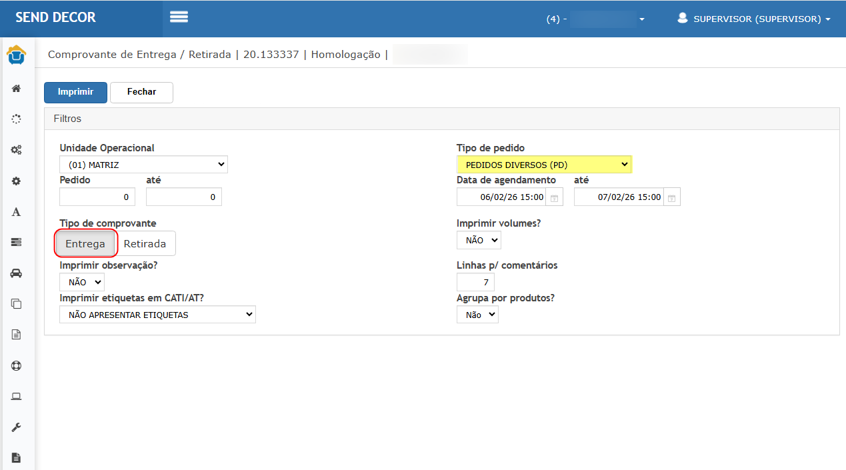Select the letter A sidebar icon
The height and width of the screenshot is (470, 846).
pyautogui.click(x=17, y=212)
